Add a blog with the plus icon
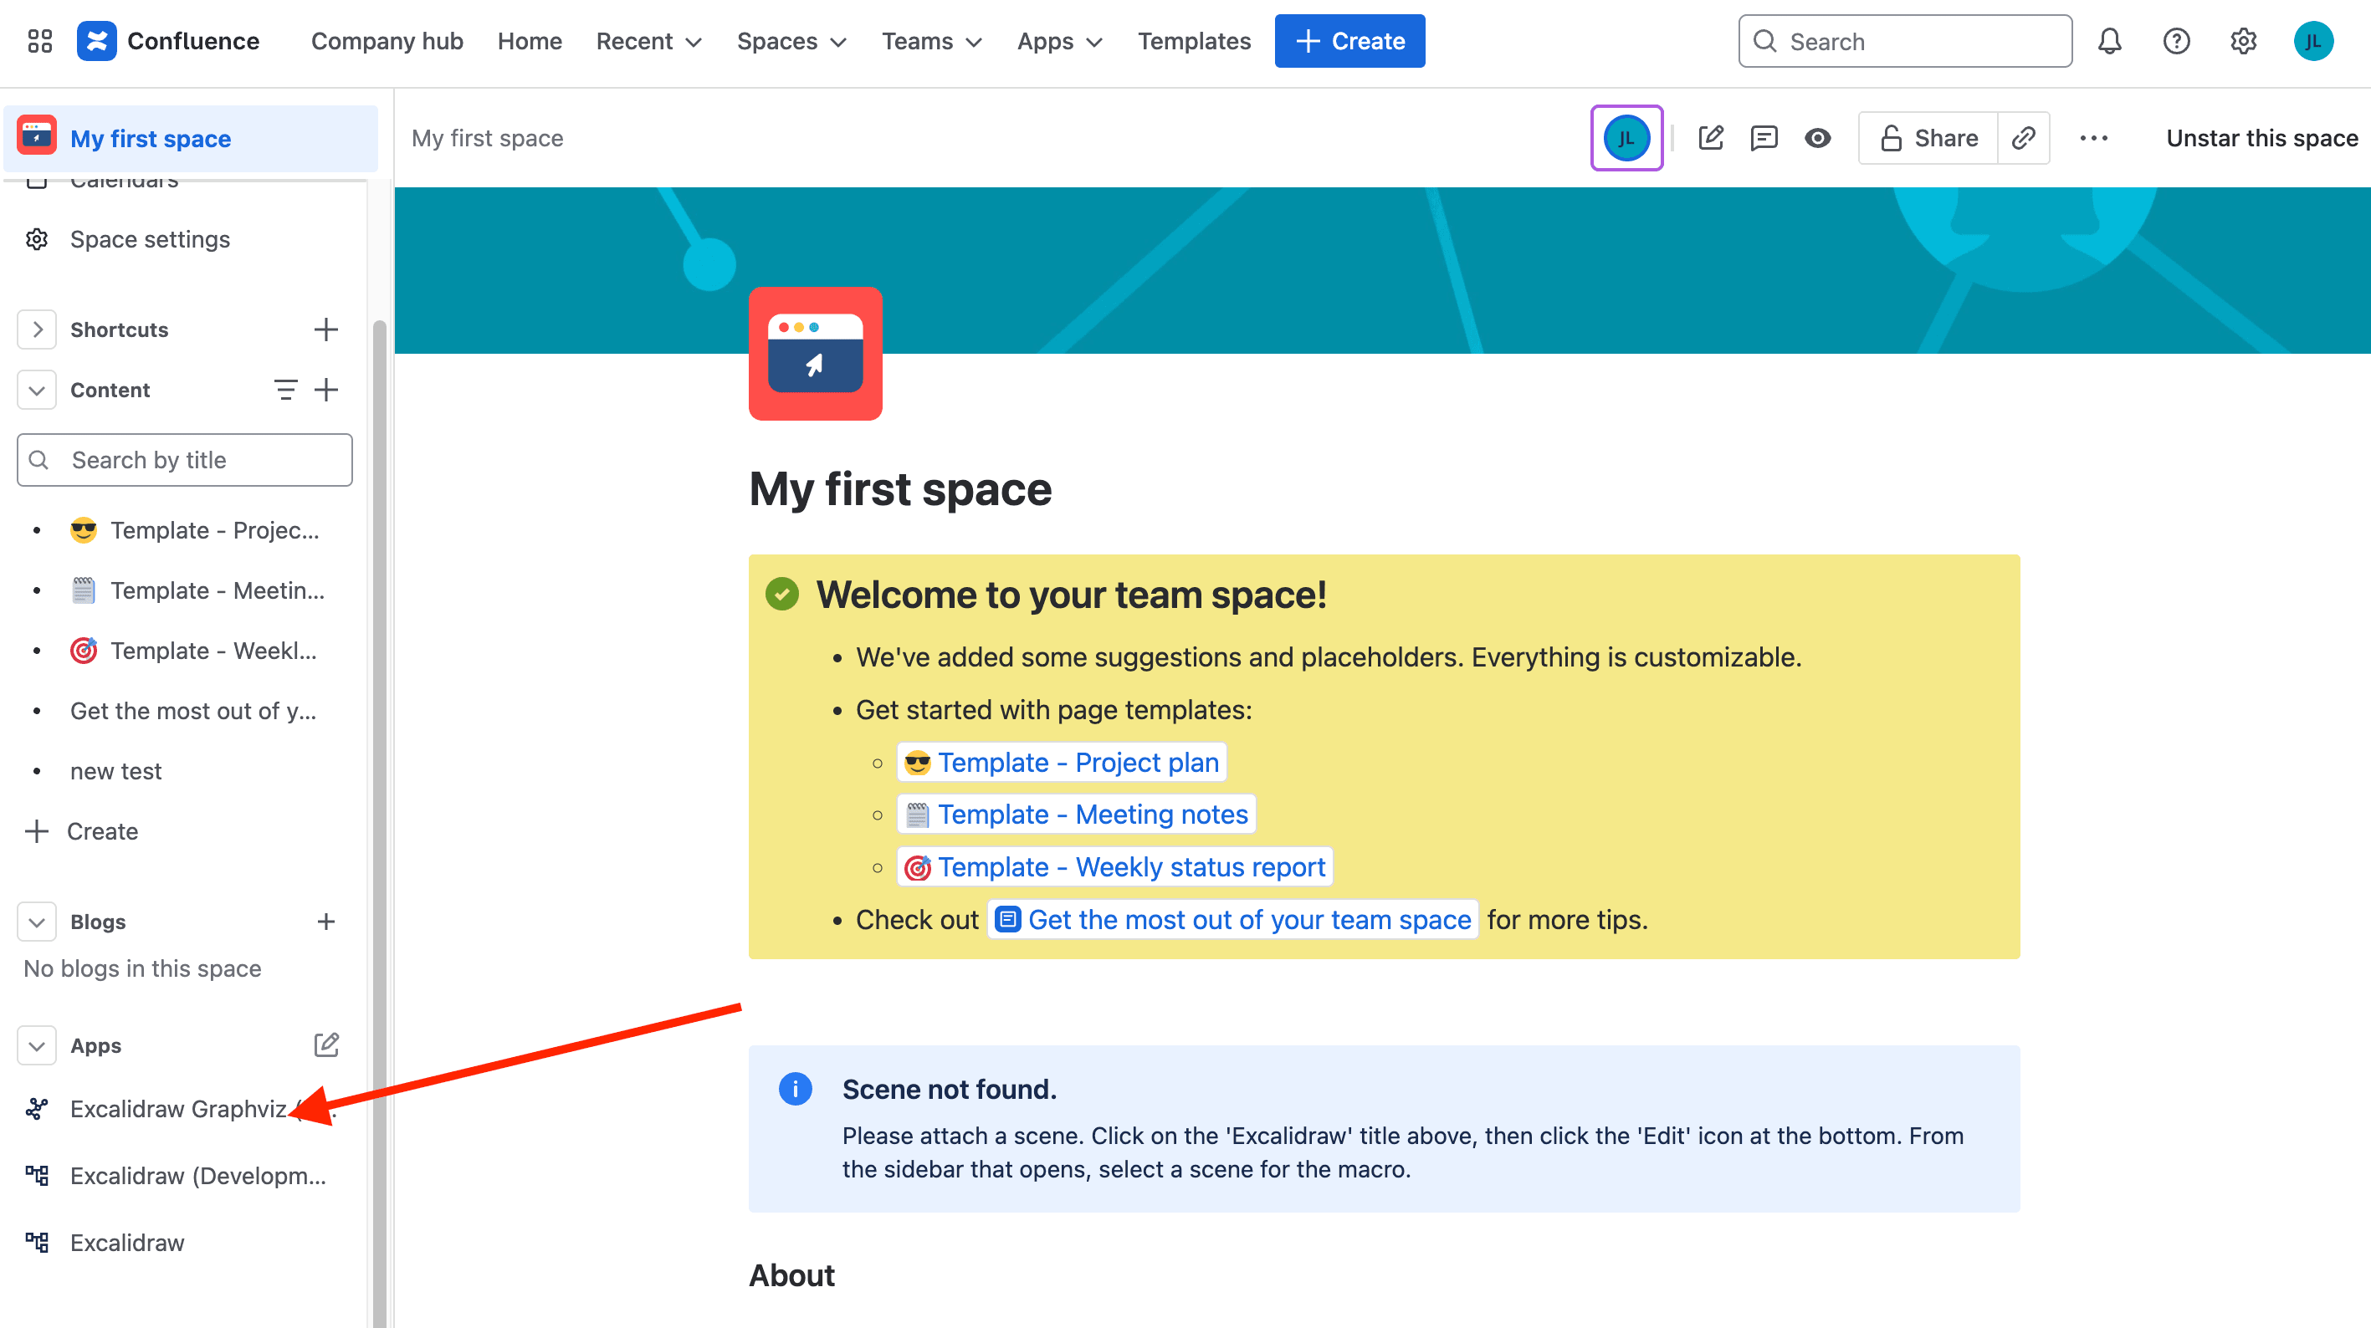2371x1328 pixels. tap(325, 922)
